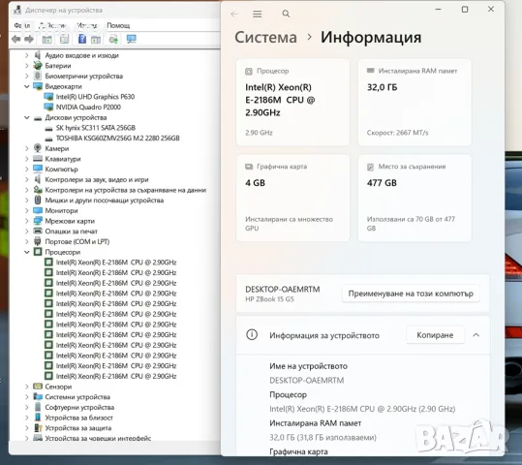This screenshot has width=522, height=465.
Task: Open the Помощ menu in Device Manager
Action: (x=118, y=25)
